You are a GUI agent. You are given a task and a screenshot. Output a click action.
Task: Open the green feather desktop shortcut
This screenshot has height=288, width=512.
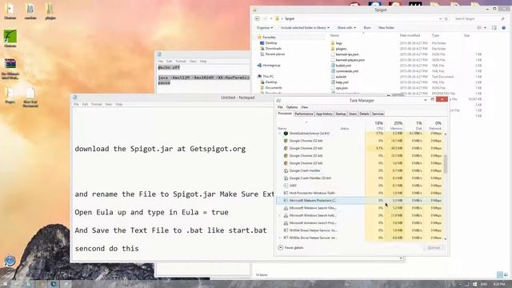coord(10,36)
